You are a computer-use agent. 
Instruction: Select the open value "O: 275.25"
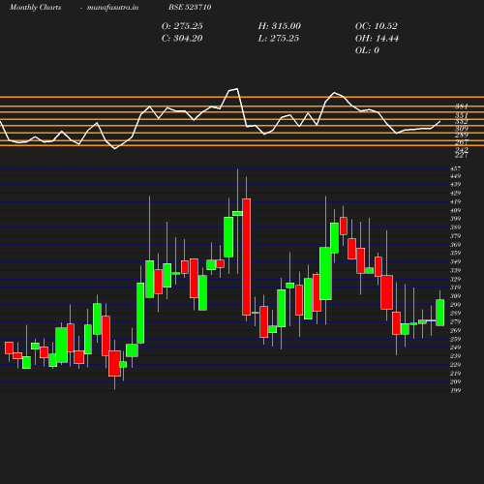(x=182, y=26)
